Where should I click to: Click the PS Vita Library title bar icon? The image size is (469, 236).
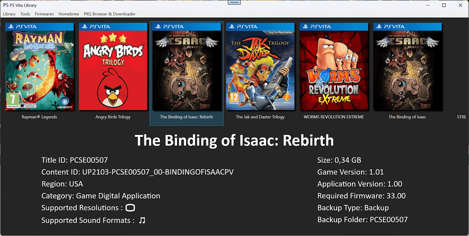[5, 5]
